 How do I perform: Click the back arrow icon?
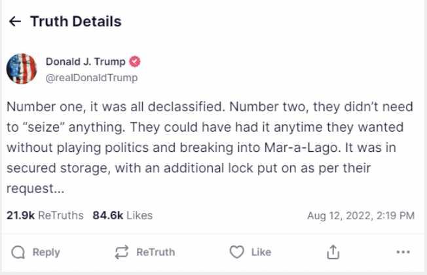(14, 22)
